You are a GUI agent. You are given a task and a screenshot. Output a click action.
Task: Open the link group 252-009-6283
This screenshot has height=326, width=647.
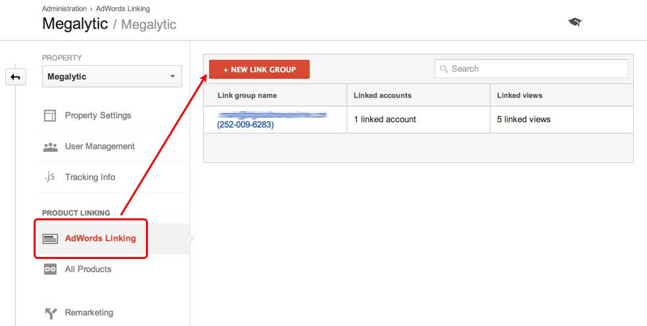245,124
